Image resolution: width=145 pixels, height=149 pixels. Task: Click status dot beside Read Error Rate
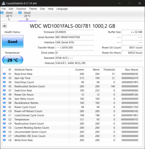coord(4,74)
